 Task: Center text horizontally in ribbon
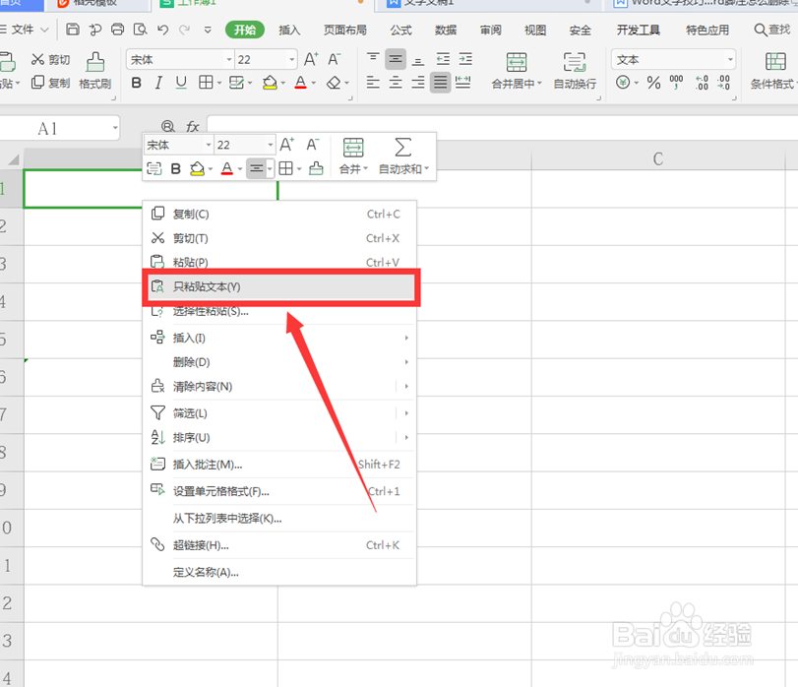pos(396,83)
